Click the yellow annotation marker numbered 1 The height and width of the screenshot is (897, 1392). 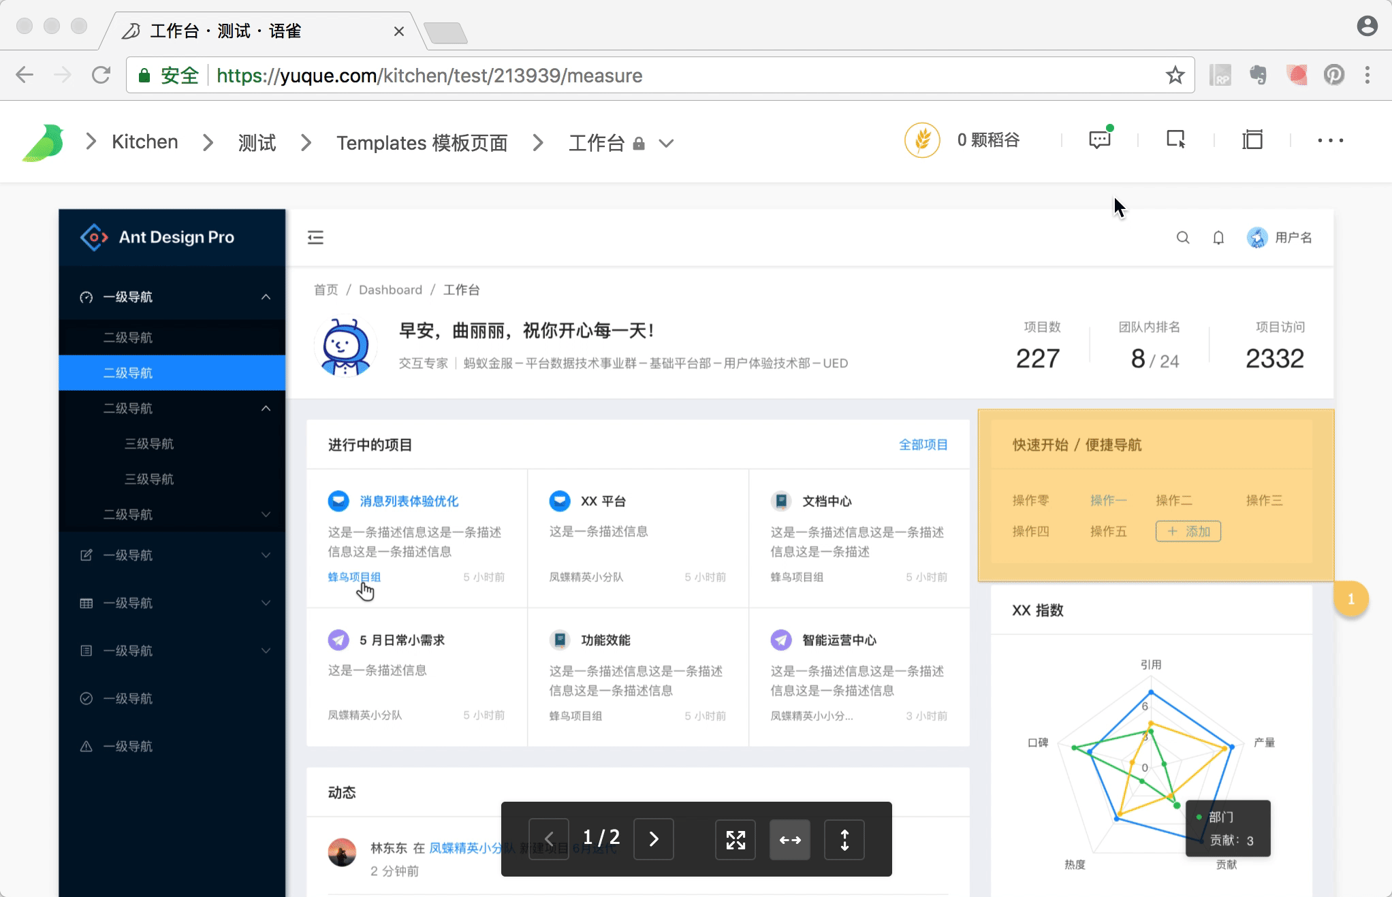(1351, 600)
